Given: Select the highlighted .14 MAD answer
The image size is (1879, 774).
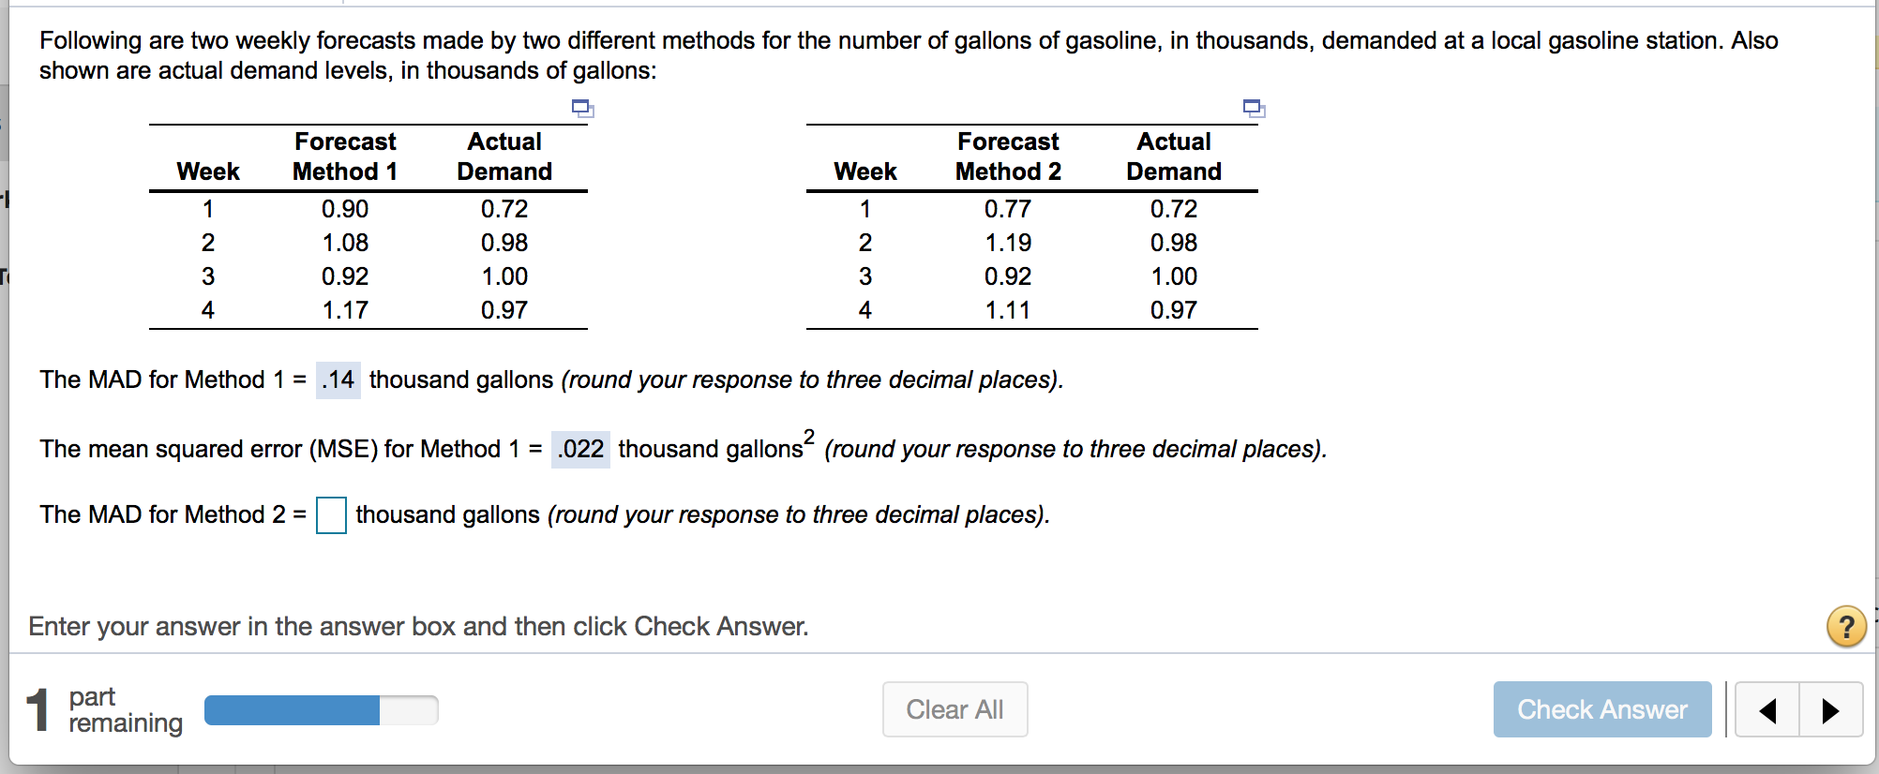Looking at the screenshot, I should pos(337,380).
